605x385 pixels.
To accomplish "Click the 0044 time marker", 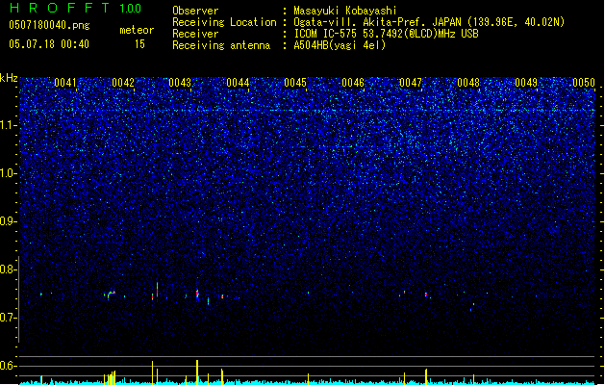I will pos(238,83).
